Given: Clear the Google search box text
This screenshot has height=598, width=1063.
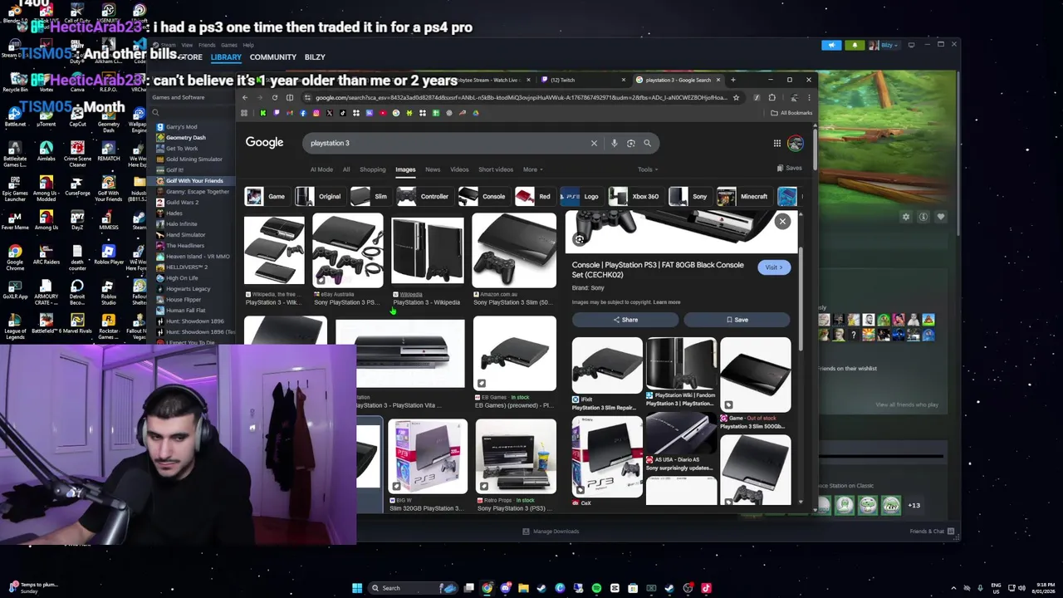Looking at the screenshot, I should click(594, 143).
